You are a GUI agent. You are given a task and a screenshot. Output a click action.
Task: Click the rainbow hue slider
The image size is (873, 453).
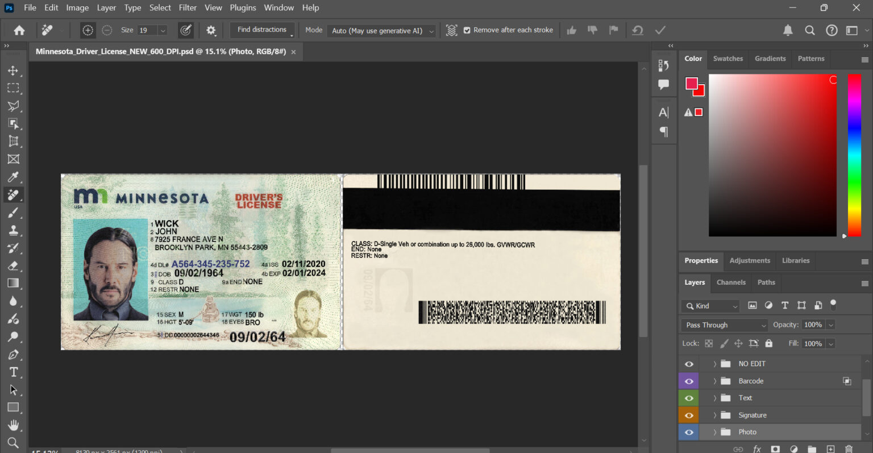tap(854, 155)
